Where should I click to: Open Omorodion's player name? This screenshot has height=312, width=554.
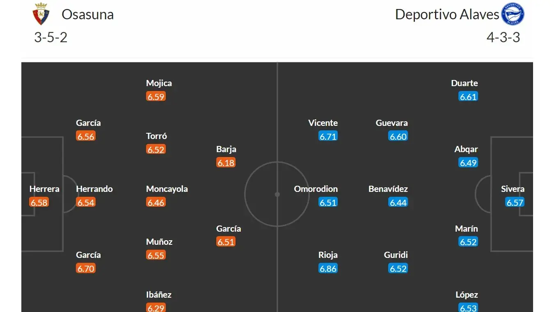click(x=316, y=189)
